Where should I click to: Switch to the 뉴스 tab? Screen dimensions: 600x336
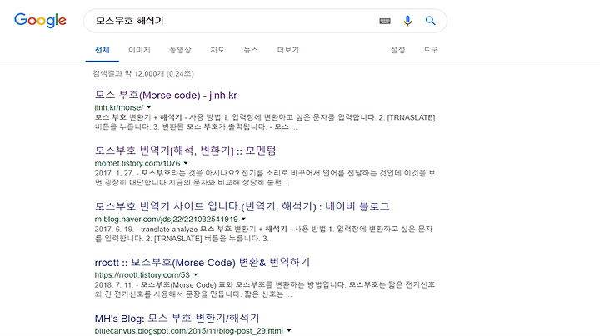coord(251,50)
